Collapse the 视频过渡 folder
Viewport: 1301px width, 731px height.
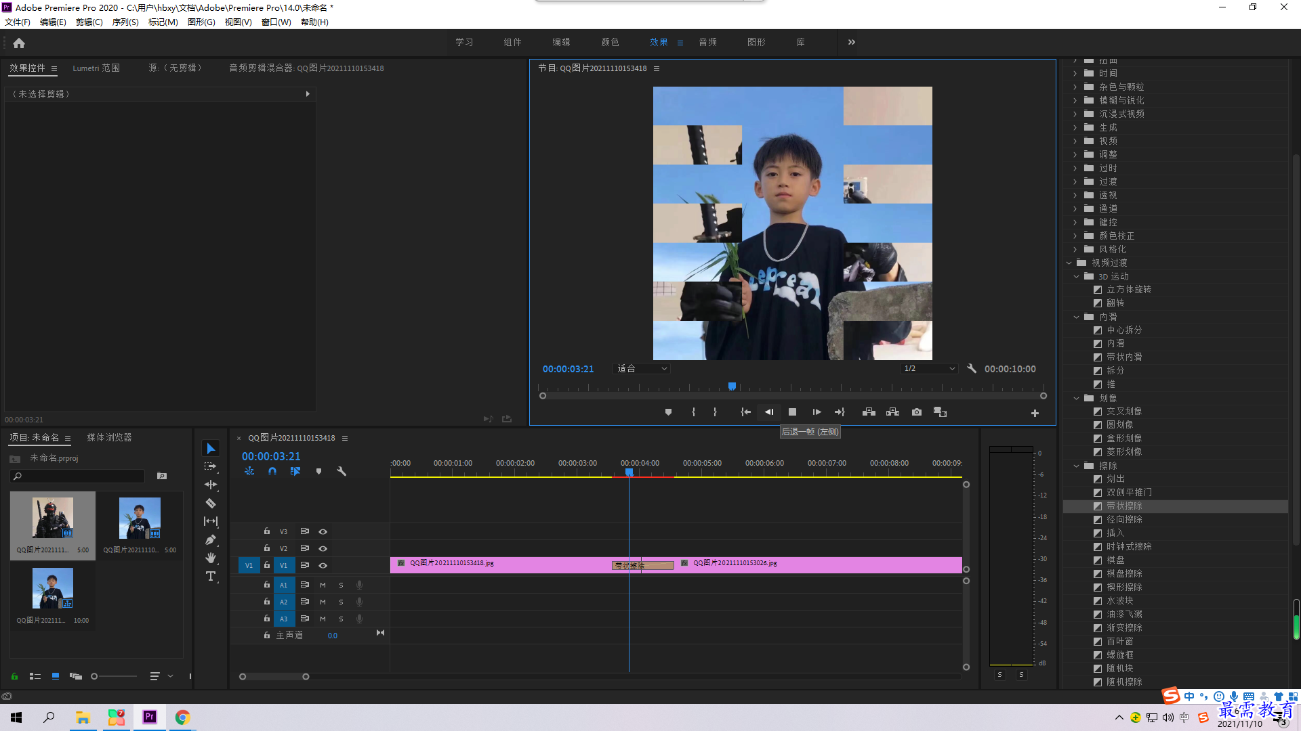(1069, 263)
